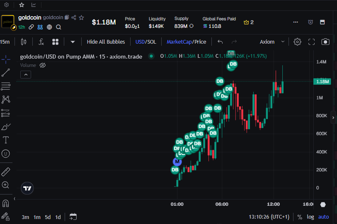Share the goldcoin token
Screen dimensions: 337x224
click(x=74, y=17)
